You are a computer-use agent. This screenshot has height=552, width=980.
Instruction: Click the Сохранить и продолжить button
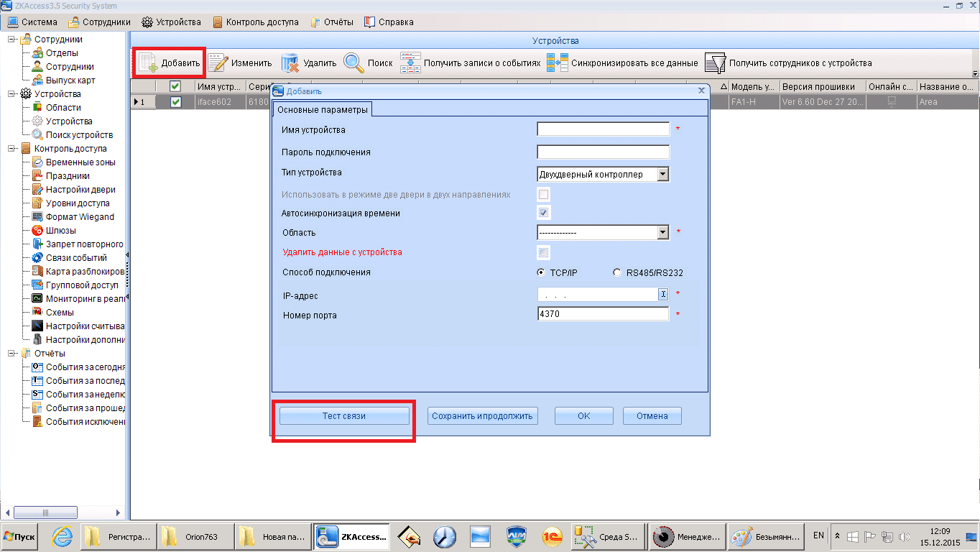483,415
